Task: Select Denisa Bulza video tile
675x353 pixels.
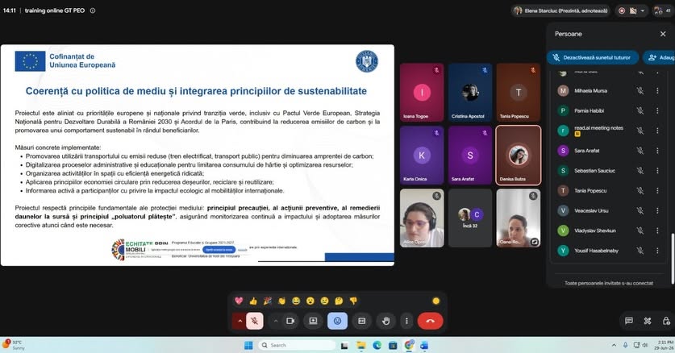Action: [x=519, y=156]
